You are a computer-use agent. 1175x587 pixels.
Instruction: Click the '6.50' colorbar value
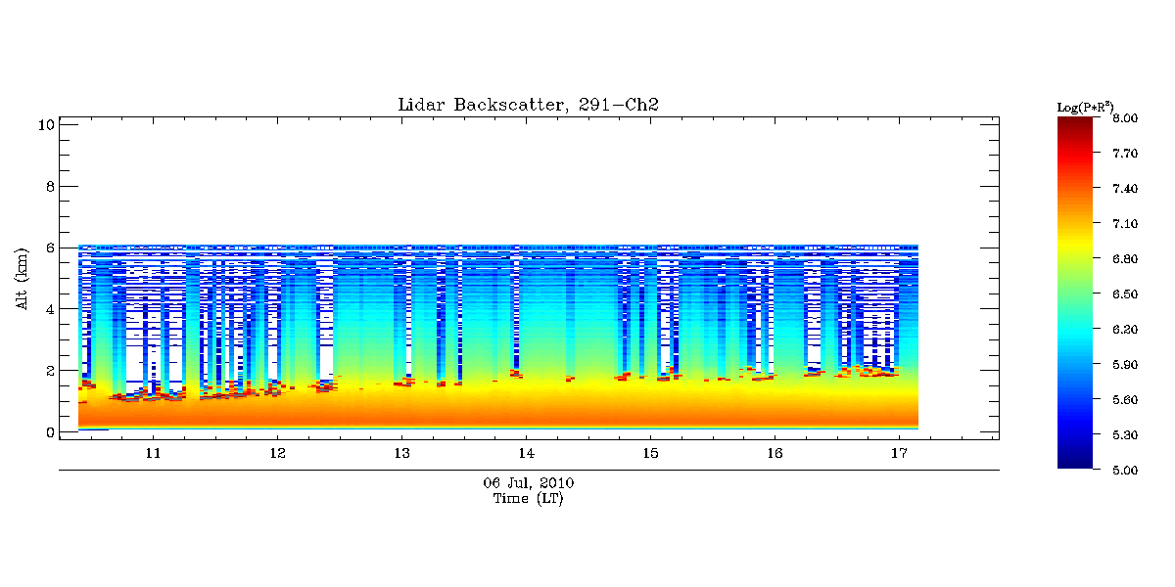point(1125,294)
